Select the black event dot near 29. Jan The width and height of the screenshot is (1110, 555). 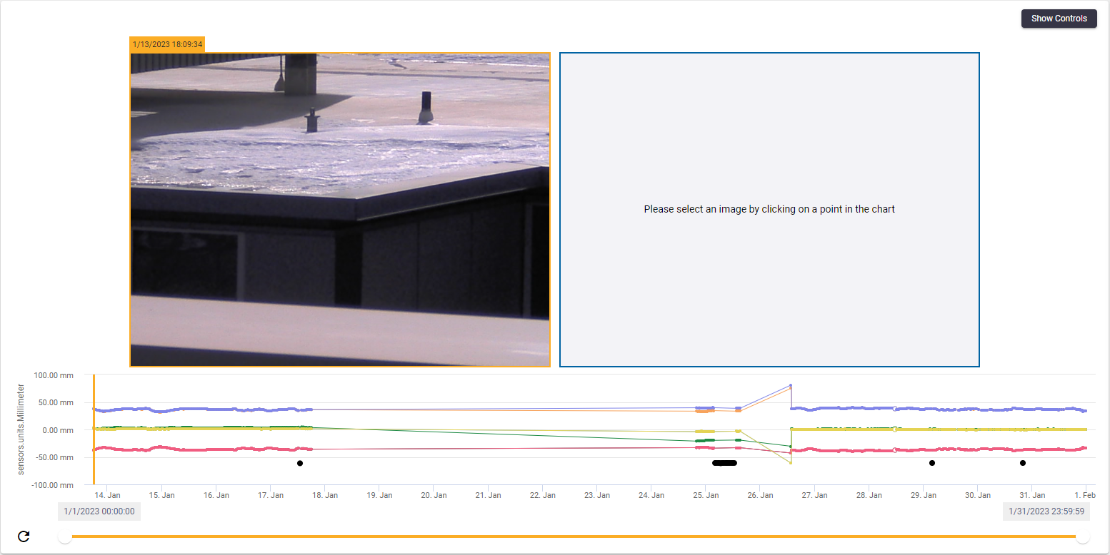932,463
